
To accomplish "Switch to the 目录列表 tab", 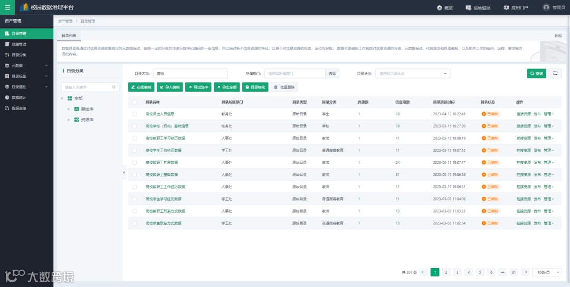I will tap(69, 36).
